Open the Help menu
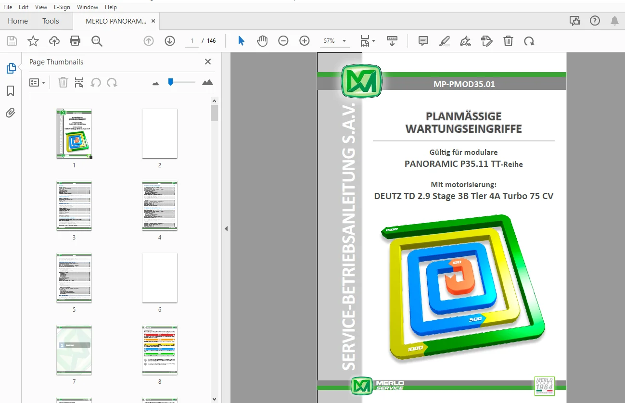The image size is (625, 403). (x=111, y=7)
